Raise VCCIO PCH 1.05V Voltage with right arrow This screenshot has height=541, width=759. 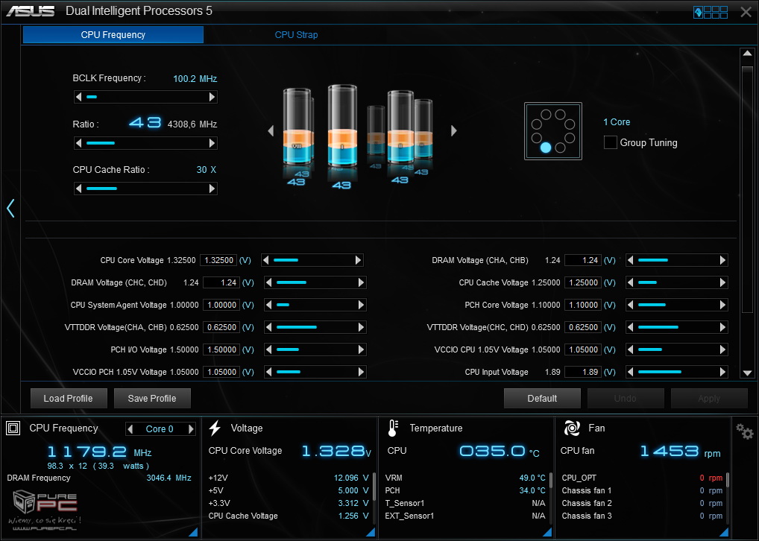tap(361, 372)
